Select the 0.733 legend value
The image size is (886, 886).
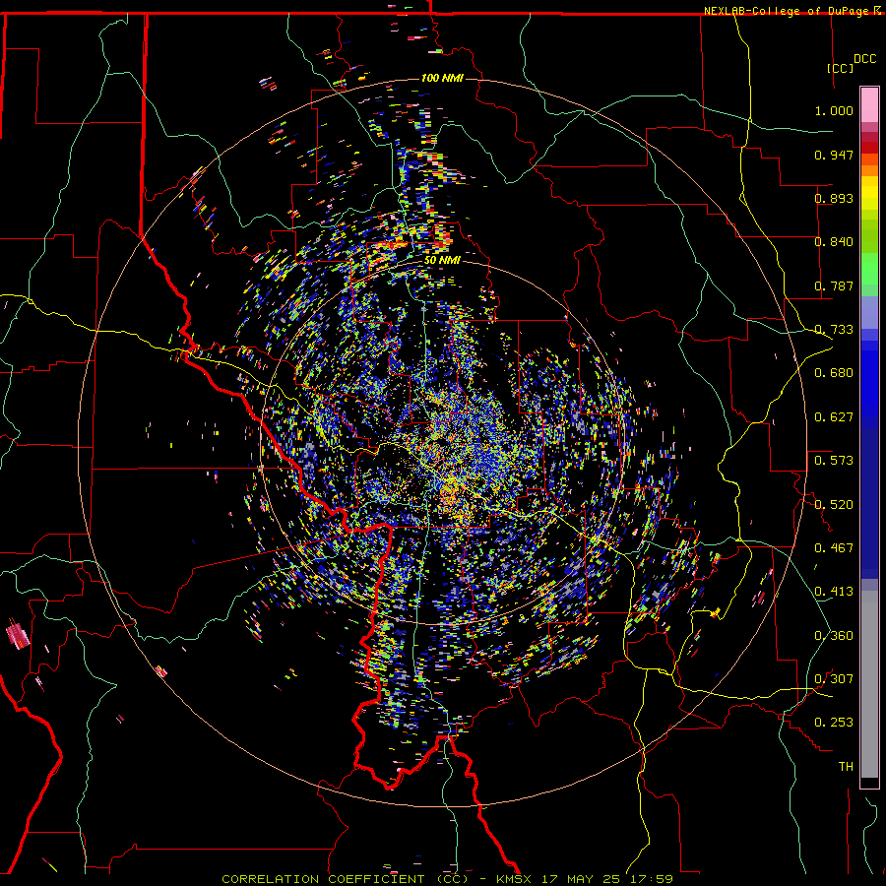[x=834, y=330]
